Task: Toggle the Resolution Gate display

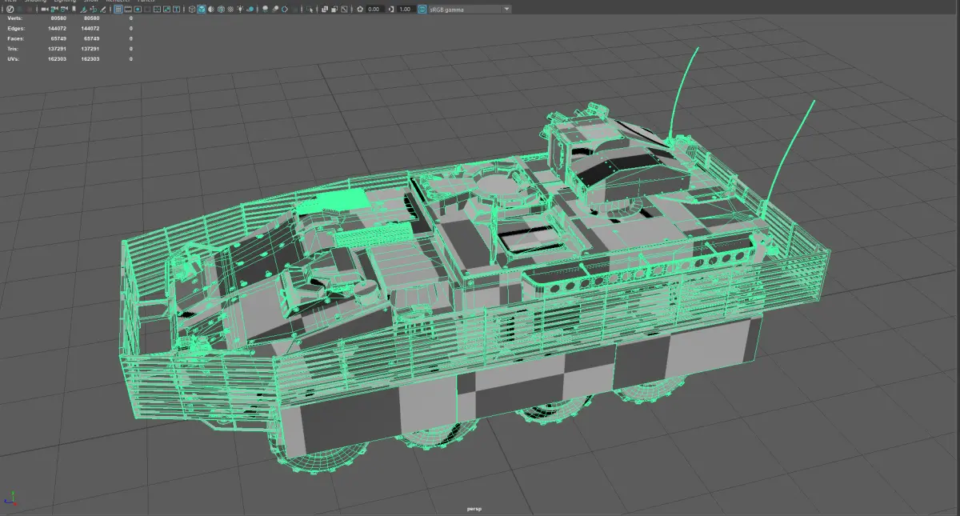Action: tap(138, 9)
